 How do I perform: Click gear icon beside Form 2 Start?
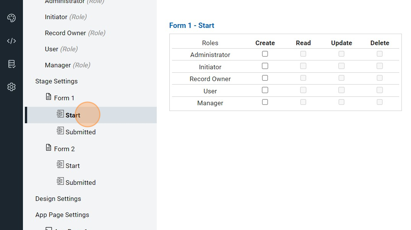[x=60, y=165]
